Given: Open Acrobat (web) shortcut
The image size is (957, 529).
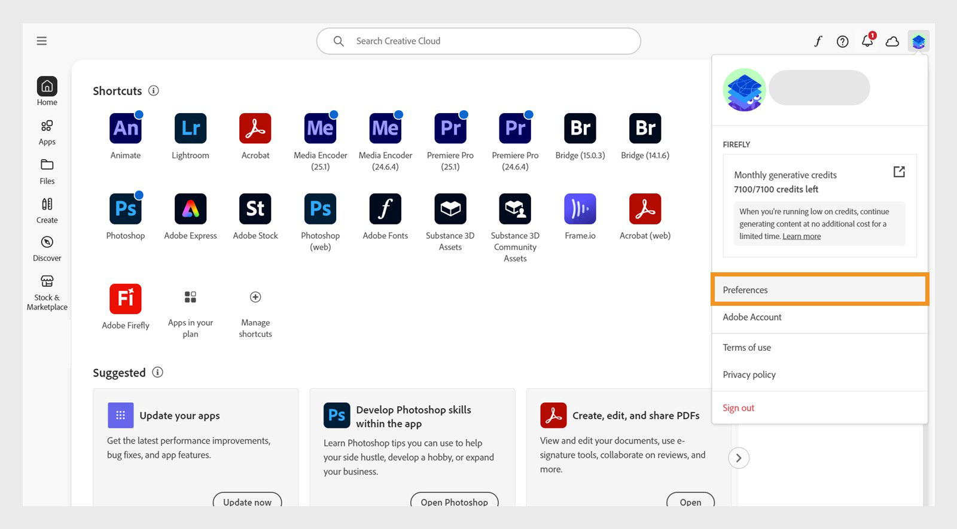Looking at the screenshot, I should (x=645, y=209).
